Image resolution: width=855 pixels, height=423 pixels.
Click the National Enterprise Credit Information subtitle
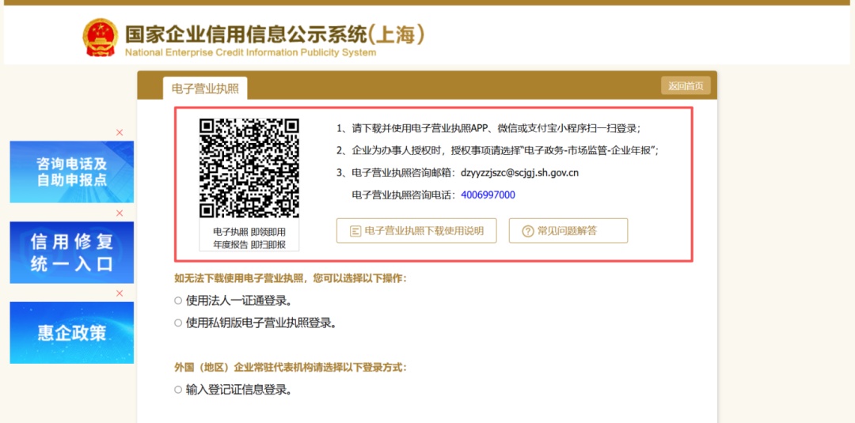250,53
